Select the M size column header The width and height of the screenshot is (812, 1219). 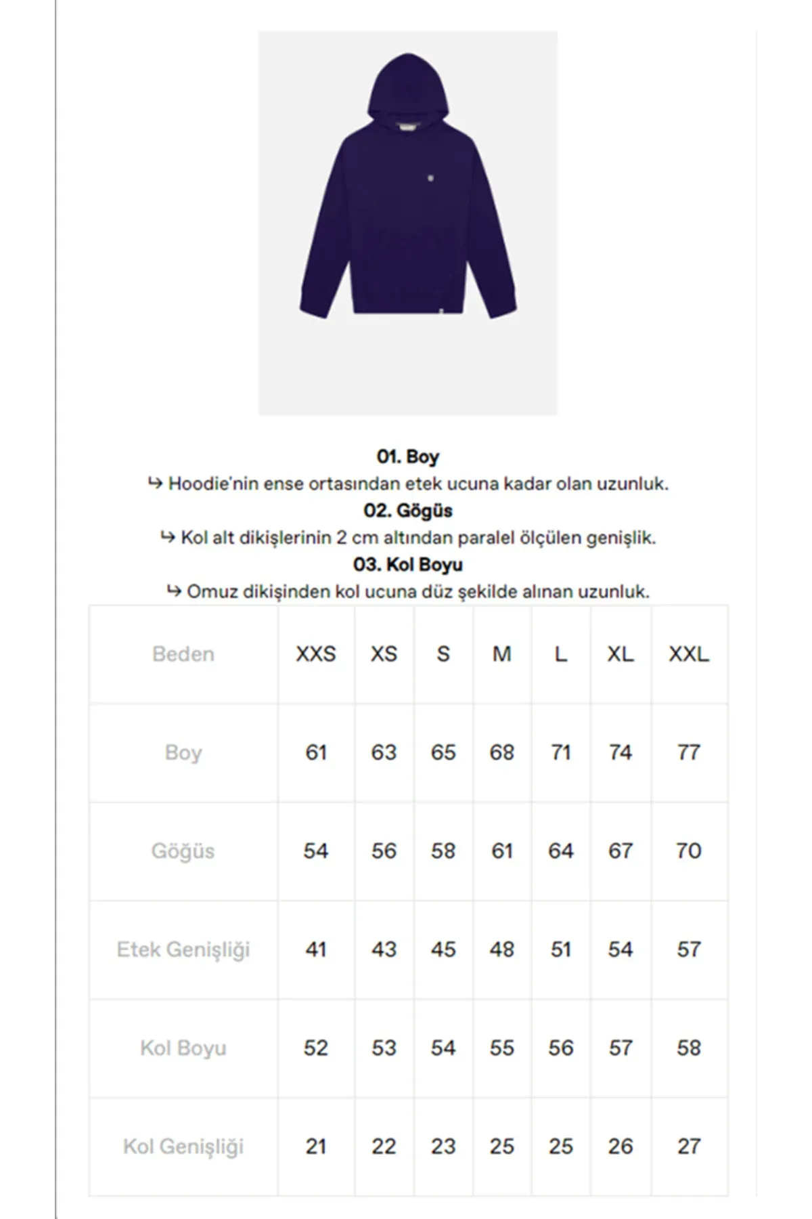(x=502, y=654)
